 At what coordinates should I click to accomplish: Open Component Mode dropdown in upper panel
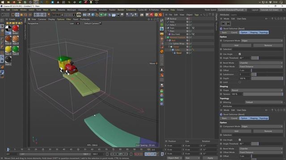[262, 40]
